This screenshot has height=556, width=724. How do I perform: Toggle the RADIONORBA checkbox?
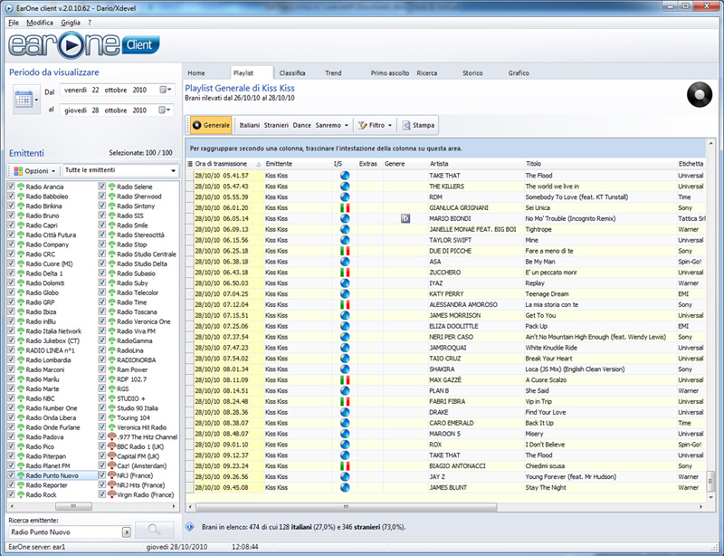coord(102,359)
